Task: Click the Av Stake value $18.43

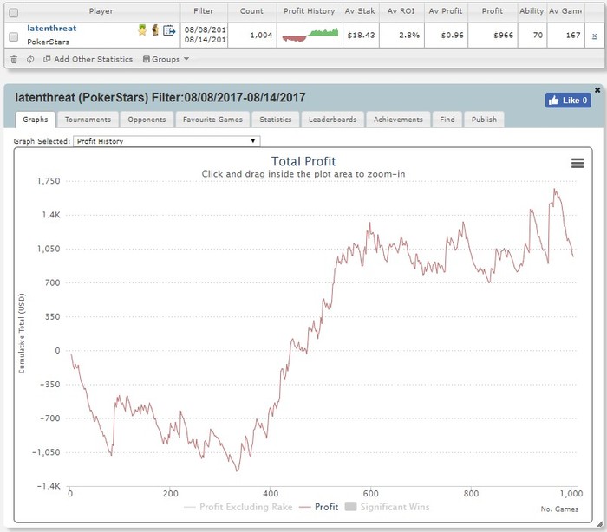Action: tap(362, 36)
